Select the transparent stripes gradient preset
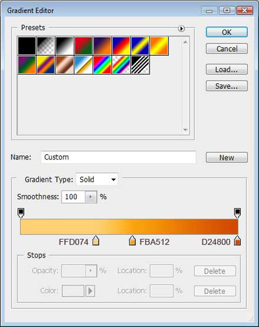This screenshot has width=259, height=327. coord(140,65)
